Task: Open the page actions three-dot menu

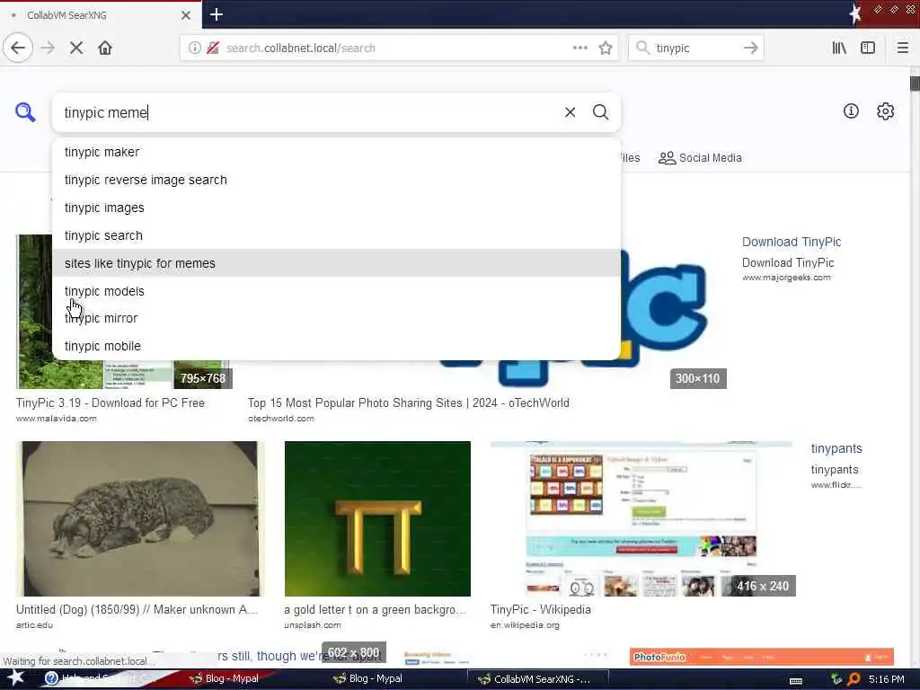Action: (x=579, y=49)
